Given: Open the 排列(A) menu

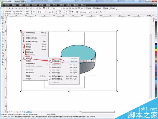Looking at the screenshot, I should 34,5.
